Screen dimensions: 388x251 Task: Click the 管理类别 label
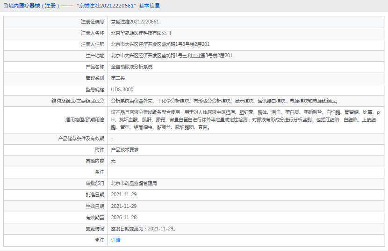tap(95, 78)
